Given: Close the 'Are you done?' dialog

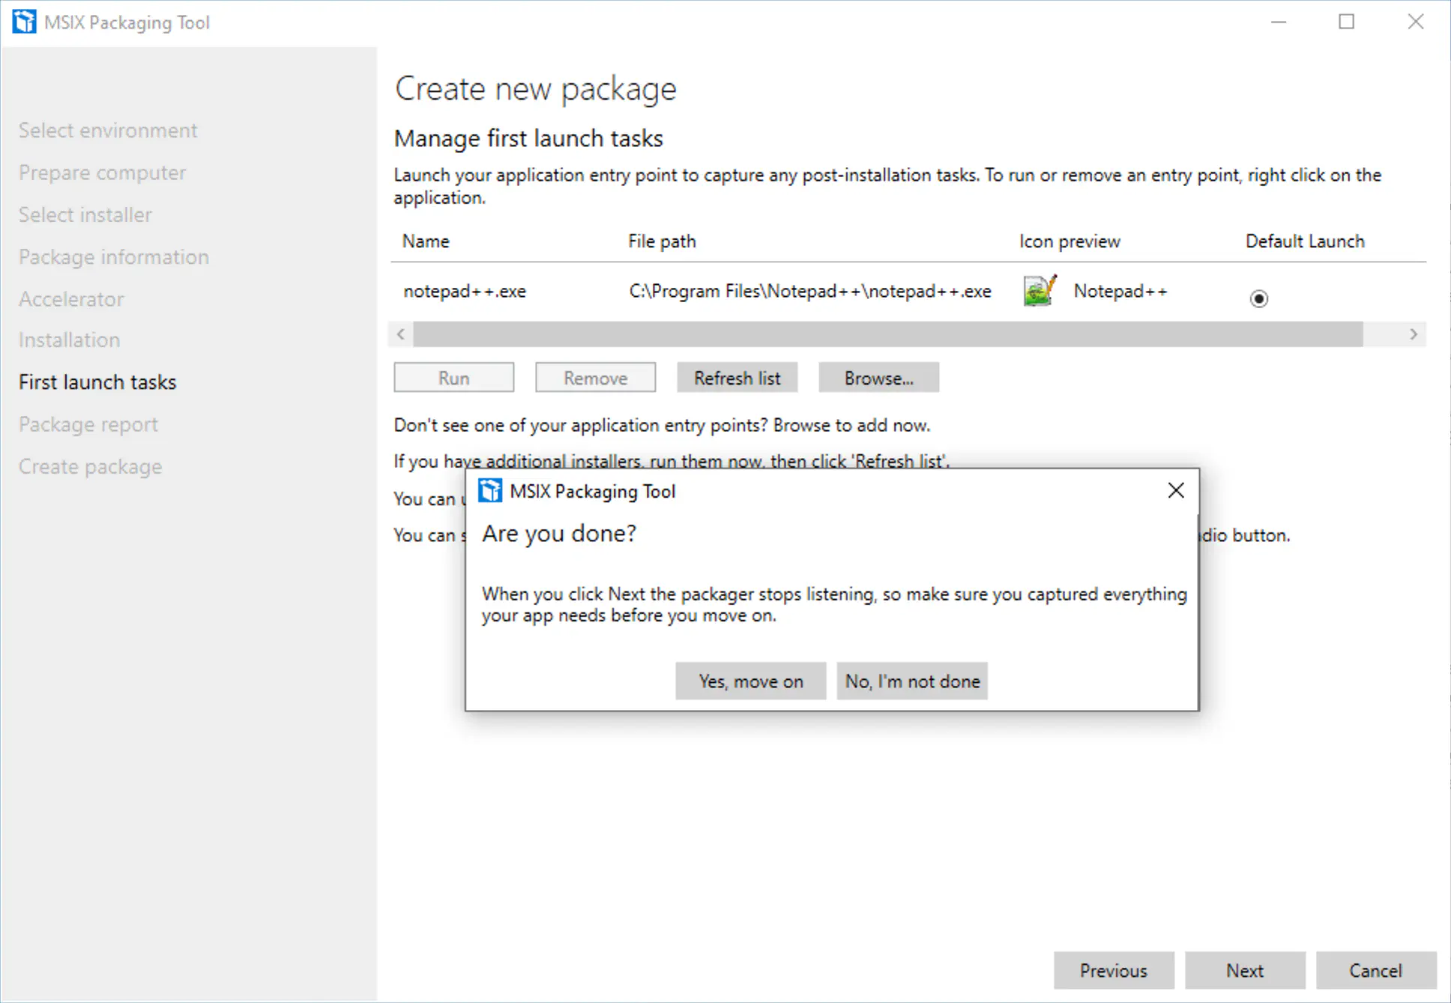Looking at the screenshot, I should tap(1175, 490).
